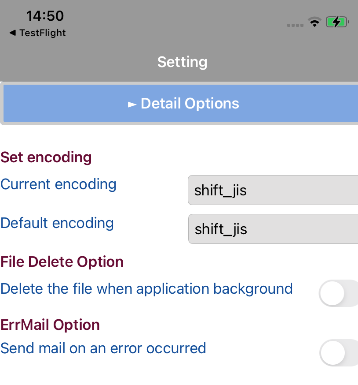Turn on send mail on error switch
358x385 pixels.
point(339,352)
